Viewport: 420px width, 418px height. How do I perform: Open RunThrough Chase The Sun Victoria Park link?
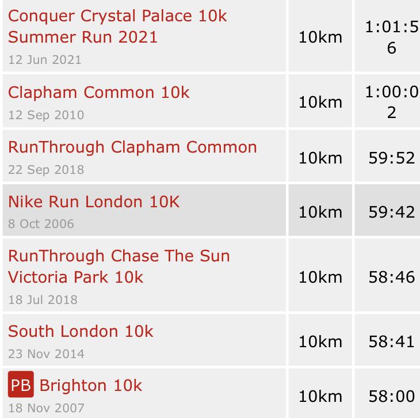(x=119, y=266)
